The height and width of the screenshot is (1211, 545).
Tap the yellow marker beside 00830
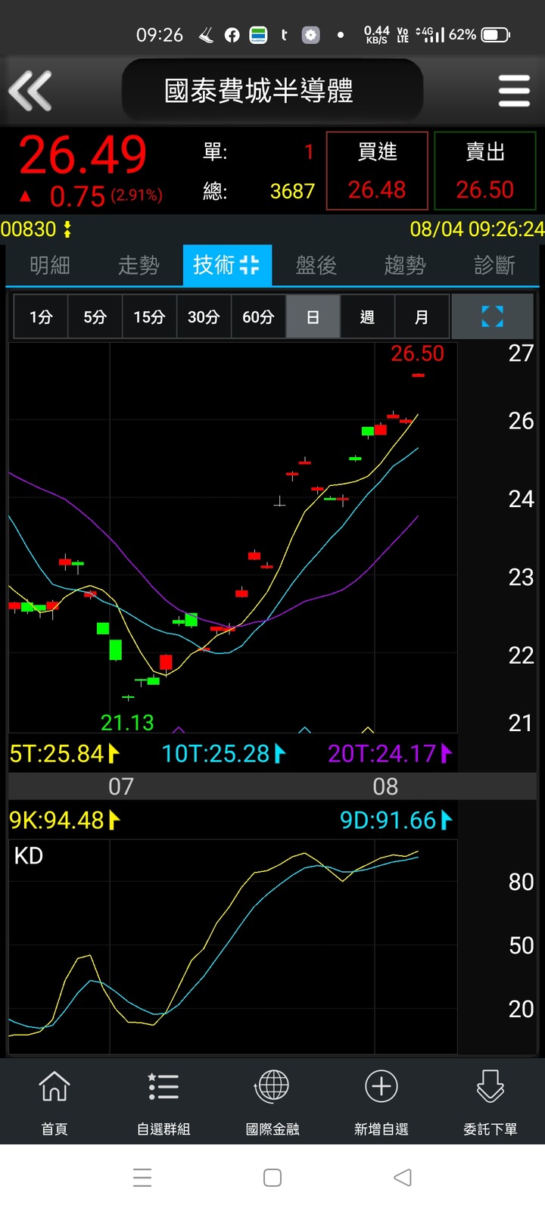point(67,229)
